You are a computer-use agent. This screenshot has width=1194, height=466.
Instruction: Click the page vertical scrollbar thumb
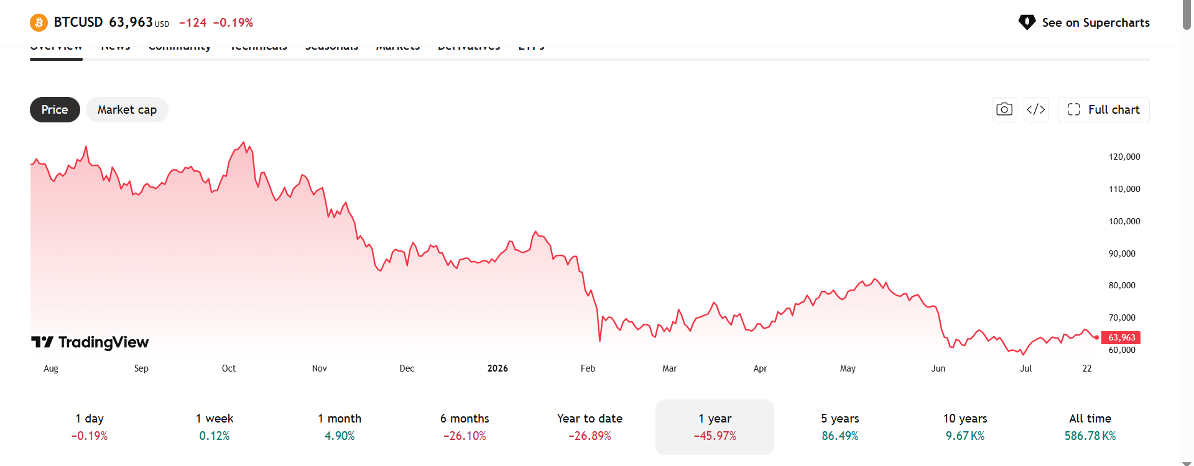(x=1187, y=15)
